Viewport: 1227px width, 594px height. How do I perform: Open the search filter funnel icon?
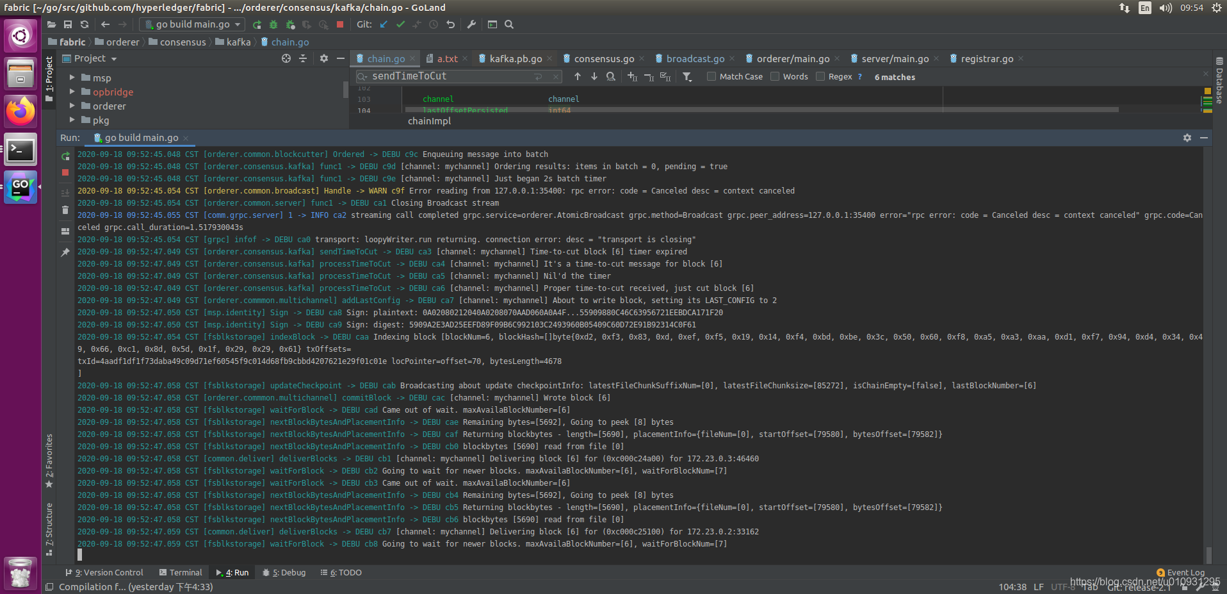tap(687, 77)
